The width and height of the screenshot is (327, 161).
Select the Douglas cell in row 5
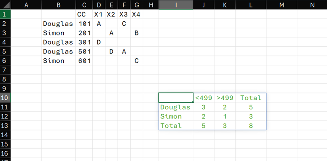(58, 51)
